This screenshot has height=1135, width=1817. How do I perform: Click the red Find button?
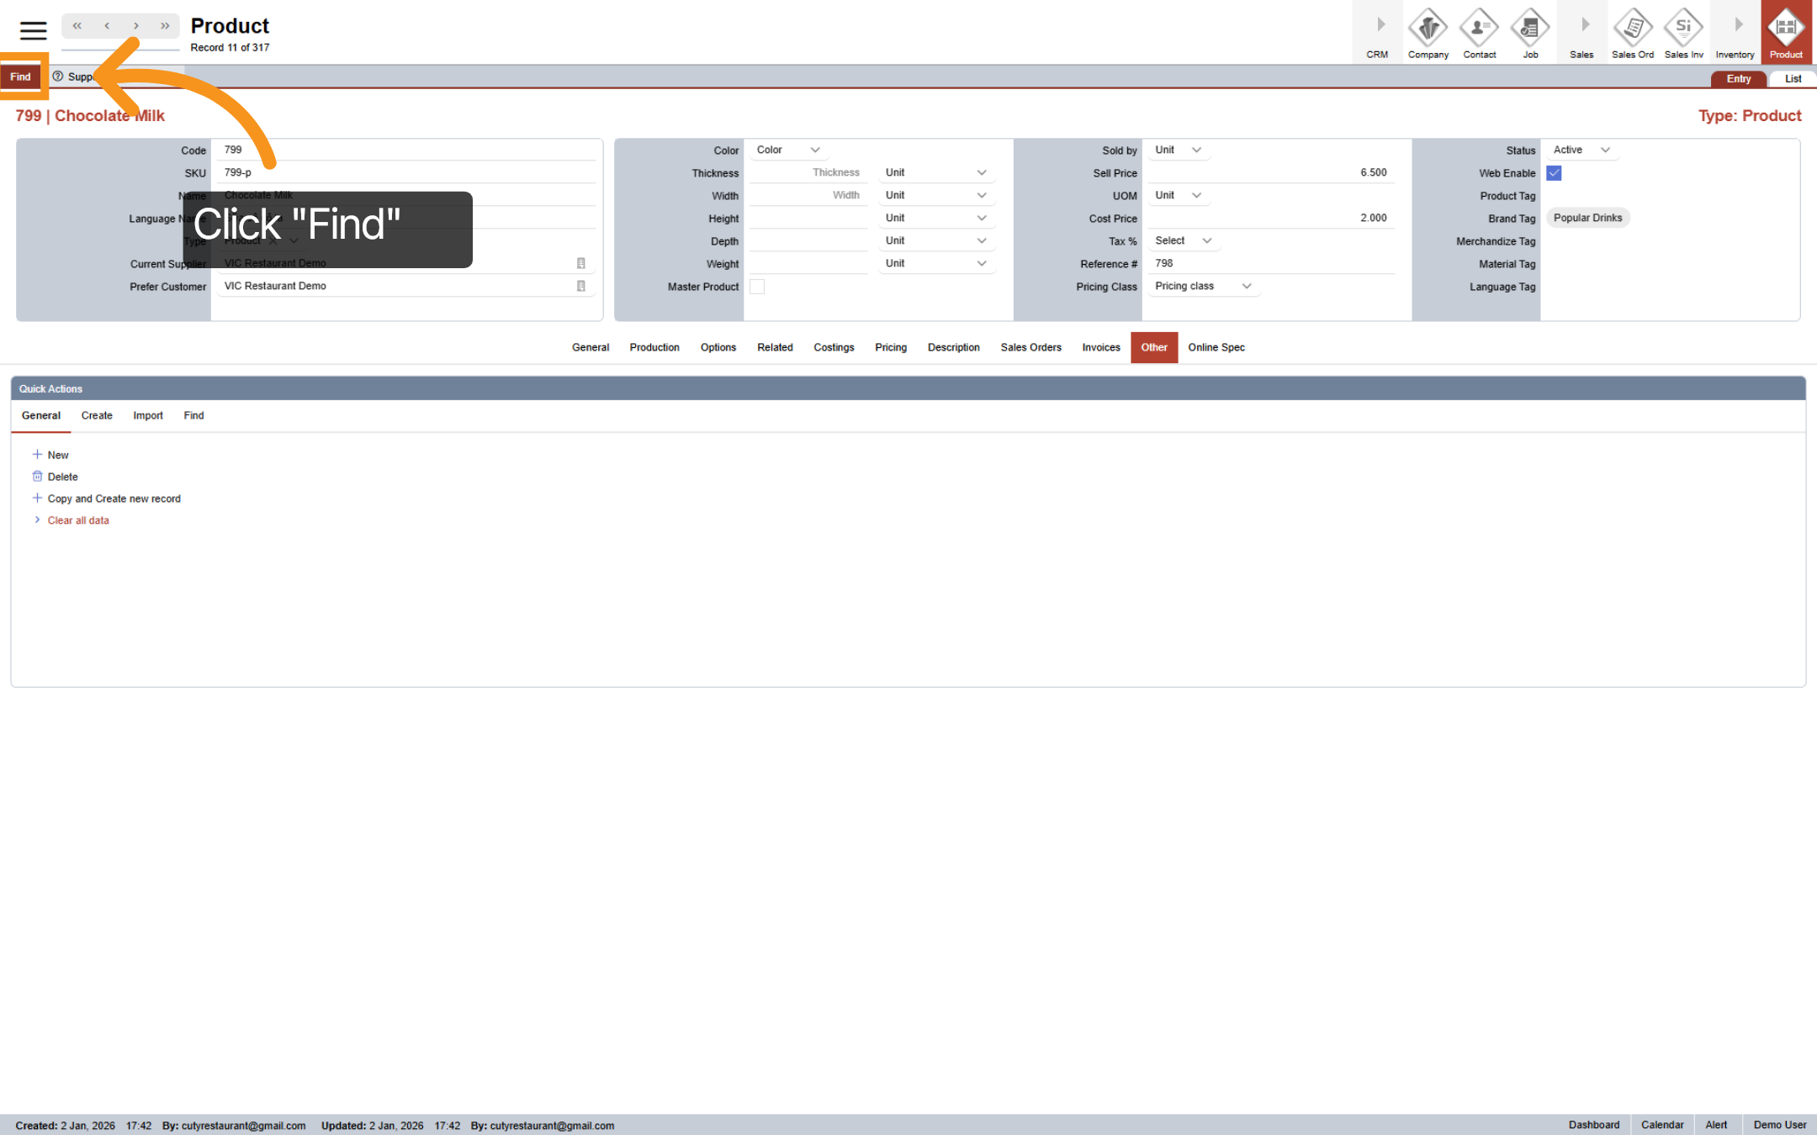[x=21, y=77]
